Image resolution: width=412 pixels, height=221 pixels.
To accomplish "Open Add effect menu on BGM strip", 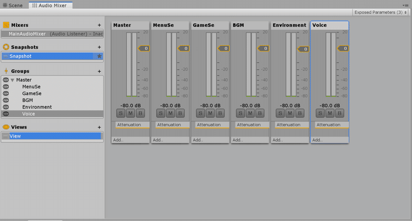I will pos(250,140).
